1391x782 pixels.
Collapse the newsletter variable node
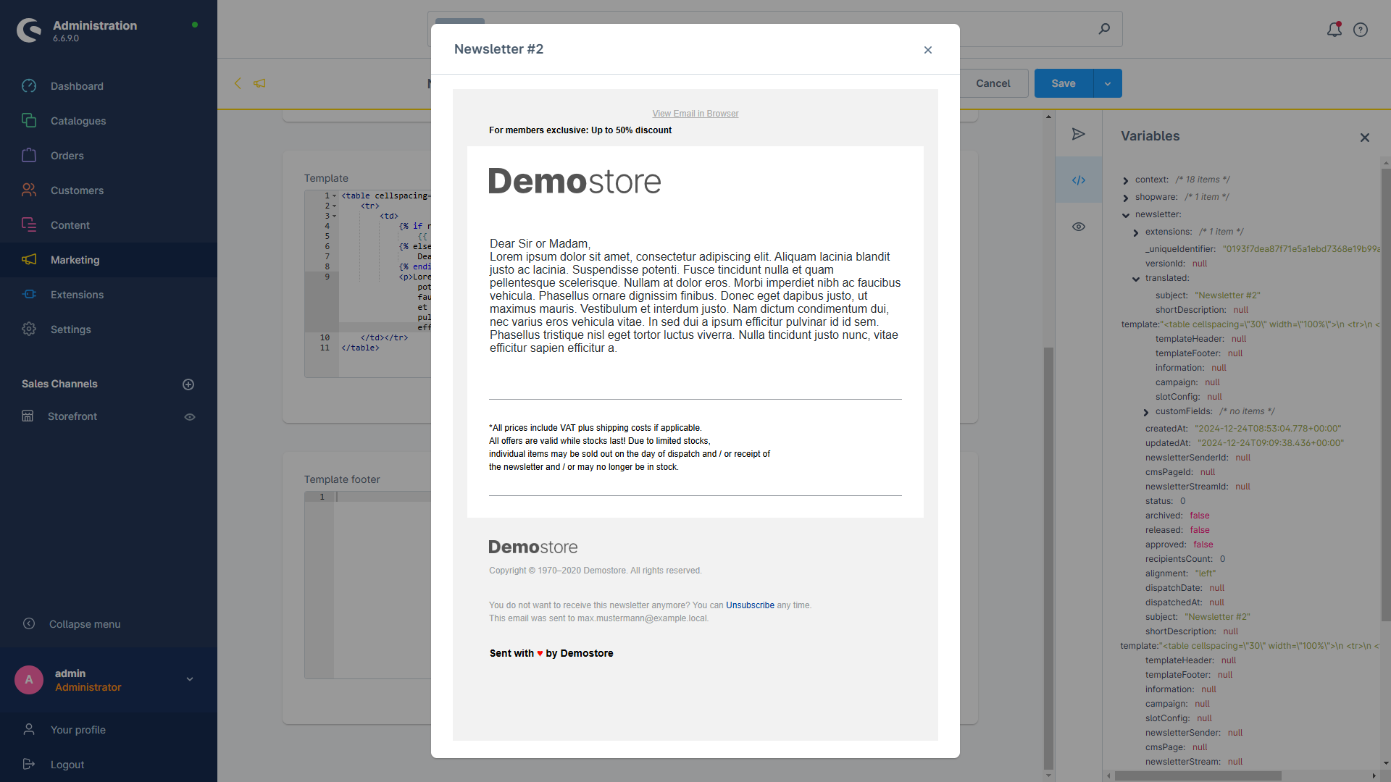click(1126, 215)
